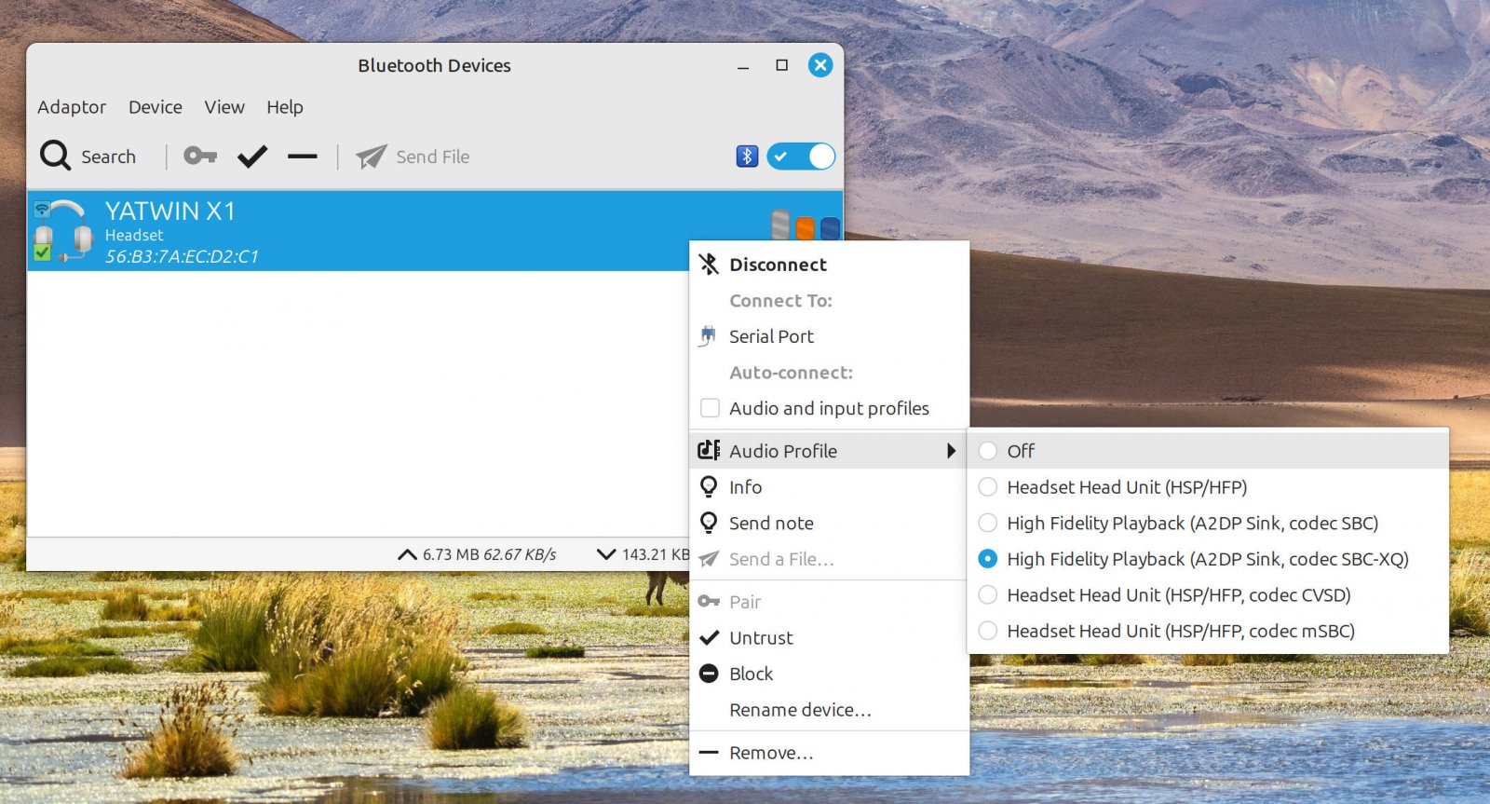
Task: Click the Disconnect icon in context menu
Action: [709, 265]
